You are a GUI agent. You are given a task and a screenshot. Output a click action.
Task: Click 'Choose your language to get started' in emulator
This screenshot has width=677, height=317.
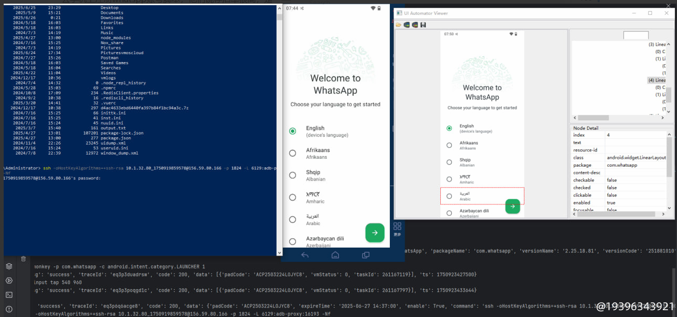(x=335, y=105)
